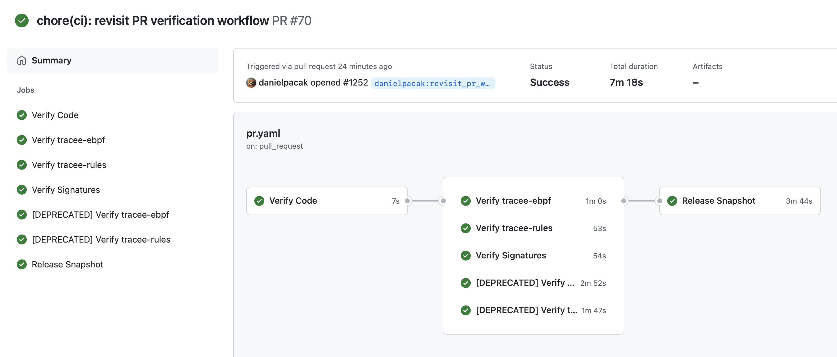Click the check icon beside Verify Code job
Screen dimensions: 837x357
tap(21, 115)
